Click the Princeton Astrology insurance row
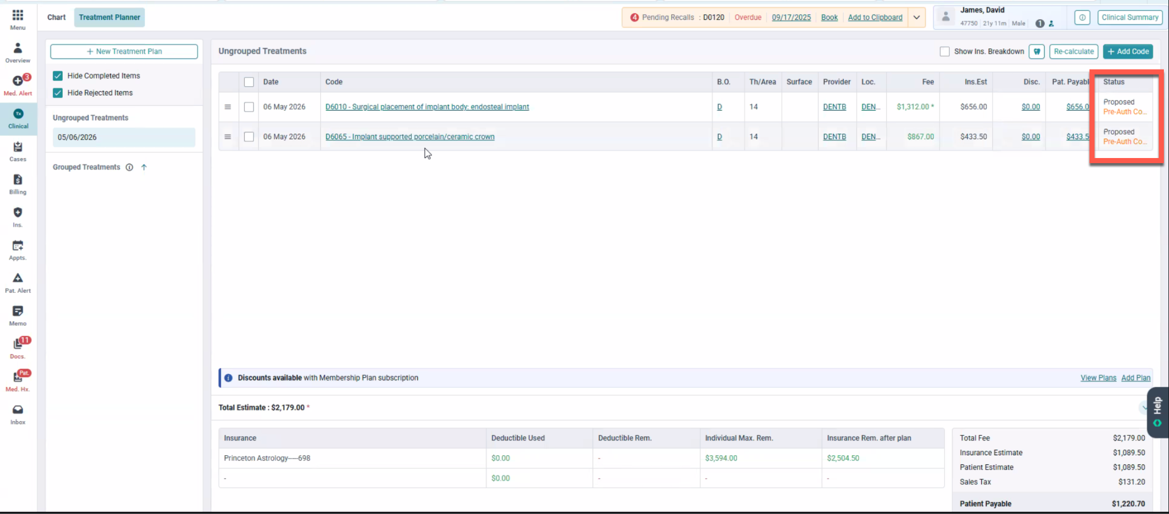 (x=581, y=458)
